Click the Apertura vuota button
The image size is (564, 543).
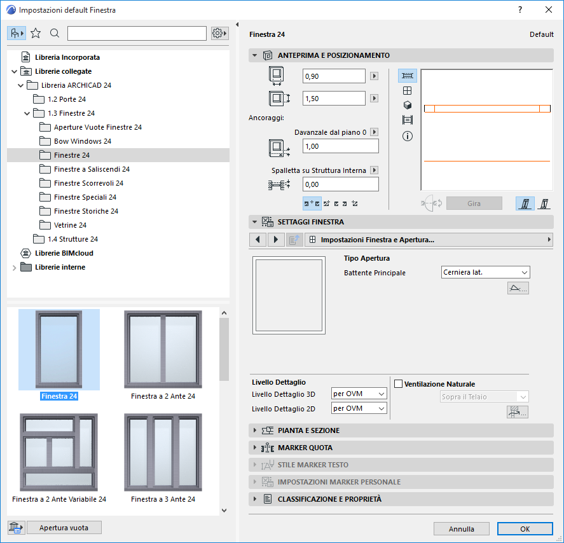[64, 528]
